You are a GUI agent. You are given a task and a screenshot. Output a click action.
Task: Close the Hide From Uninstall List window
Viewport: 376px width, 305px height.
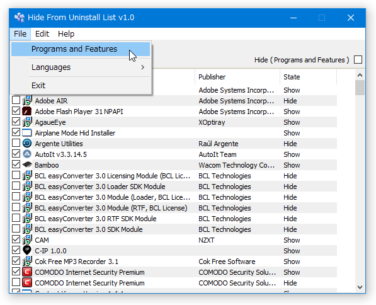coord(351,18)
